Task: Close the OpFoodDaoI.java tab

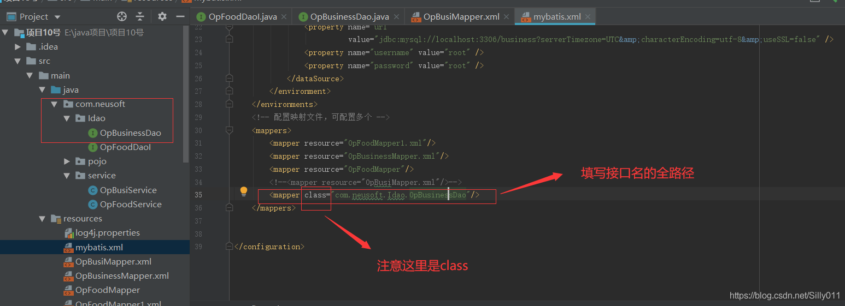Action: click(x=284, y=17)
